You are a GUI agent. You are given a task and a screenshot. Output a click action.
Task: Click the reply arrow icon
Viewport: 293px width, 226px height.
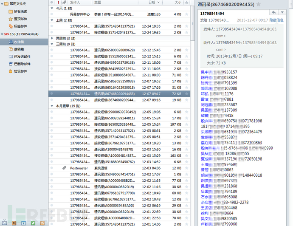coord(274,12)
